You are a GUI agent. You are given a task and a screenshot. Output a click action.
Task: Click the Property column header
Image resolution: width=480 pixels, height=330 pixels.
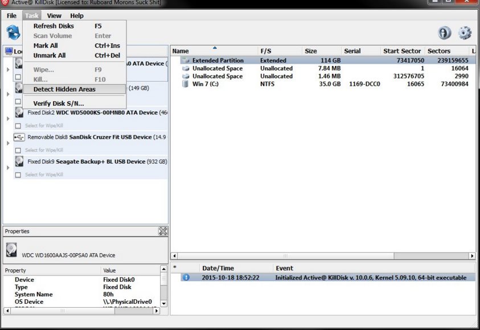pos(52,270)
